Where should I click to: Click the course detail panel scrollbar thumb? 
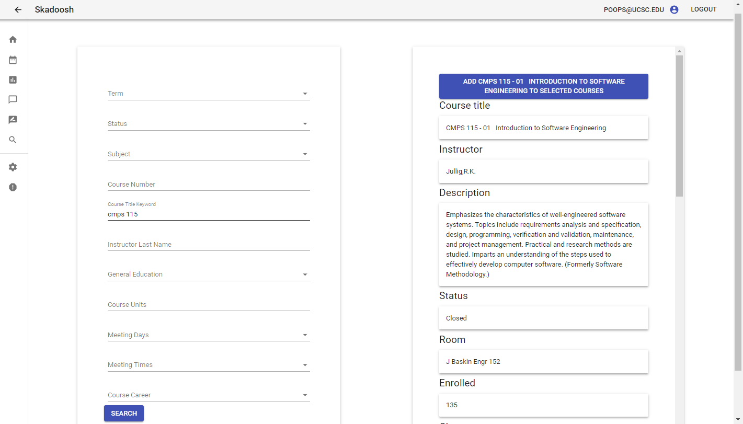679,125
